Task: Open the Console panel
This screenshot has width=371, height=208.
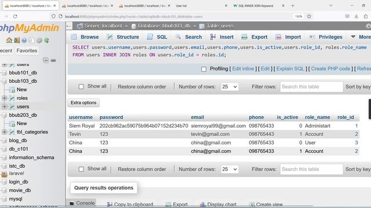Action: [x=82, y=203]
